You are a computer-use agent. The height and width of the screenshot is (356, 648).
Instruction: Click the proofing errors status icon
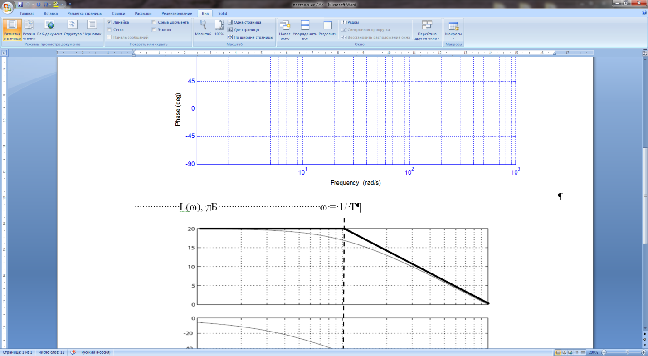click(73, 352)
